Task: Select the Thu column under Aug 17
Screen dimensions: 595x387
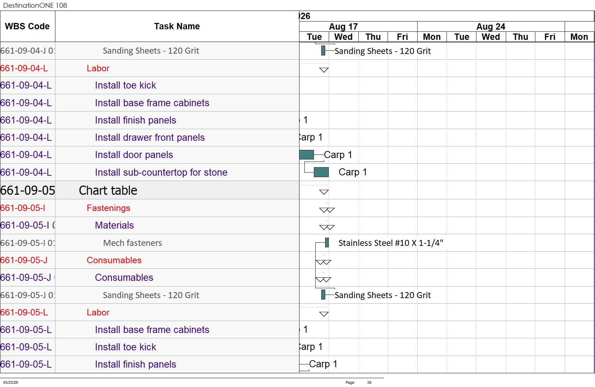Action: click(373, 37)
